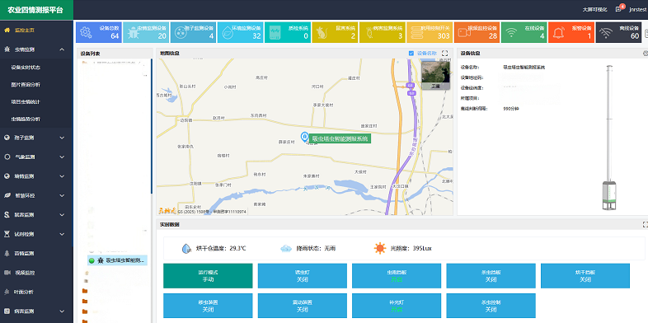This screenshot has height=323, width=648.
Task: Click the map fullscreen icon
Action: click(444, 54)
